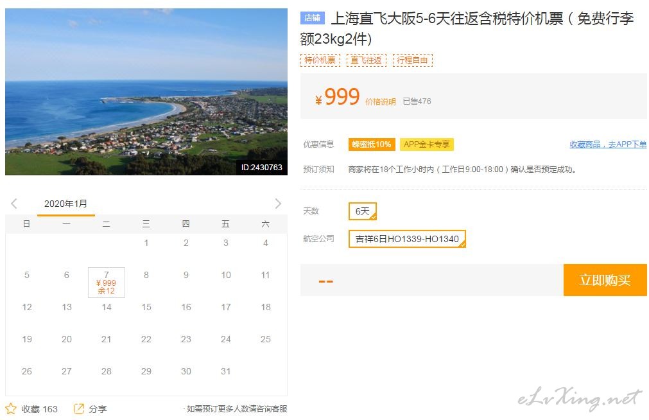This screenshot has height=420, width=649.
Task: Open the 价格说明 price explanation
Action: tap(381, 101)
